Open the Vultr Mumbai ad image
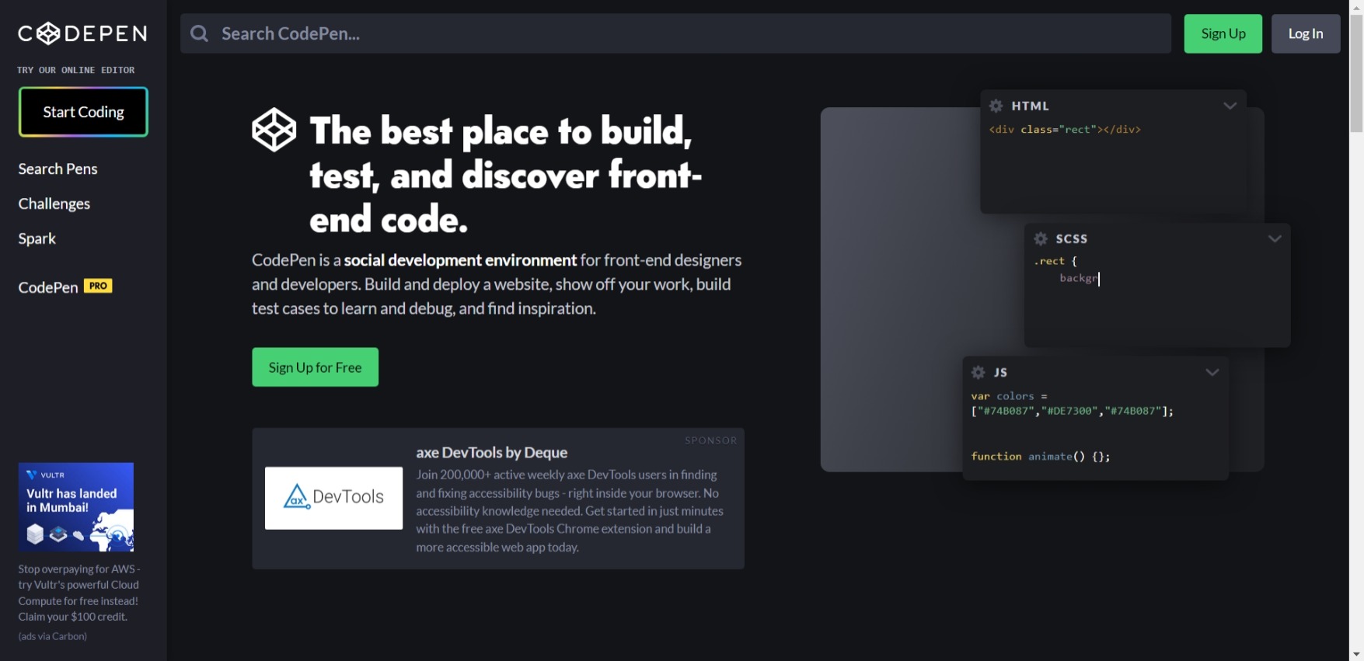This screenshot has height=661, width=1364. (76, 507)
